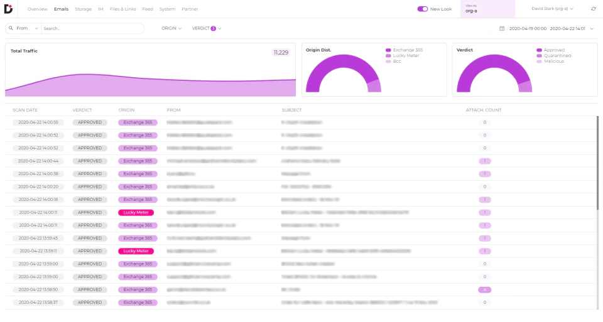Click the app logo in top-left corner
This screenshot has width=603, height=322.
pyautogui.click(x=8, y=8)
